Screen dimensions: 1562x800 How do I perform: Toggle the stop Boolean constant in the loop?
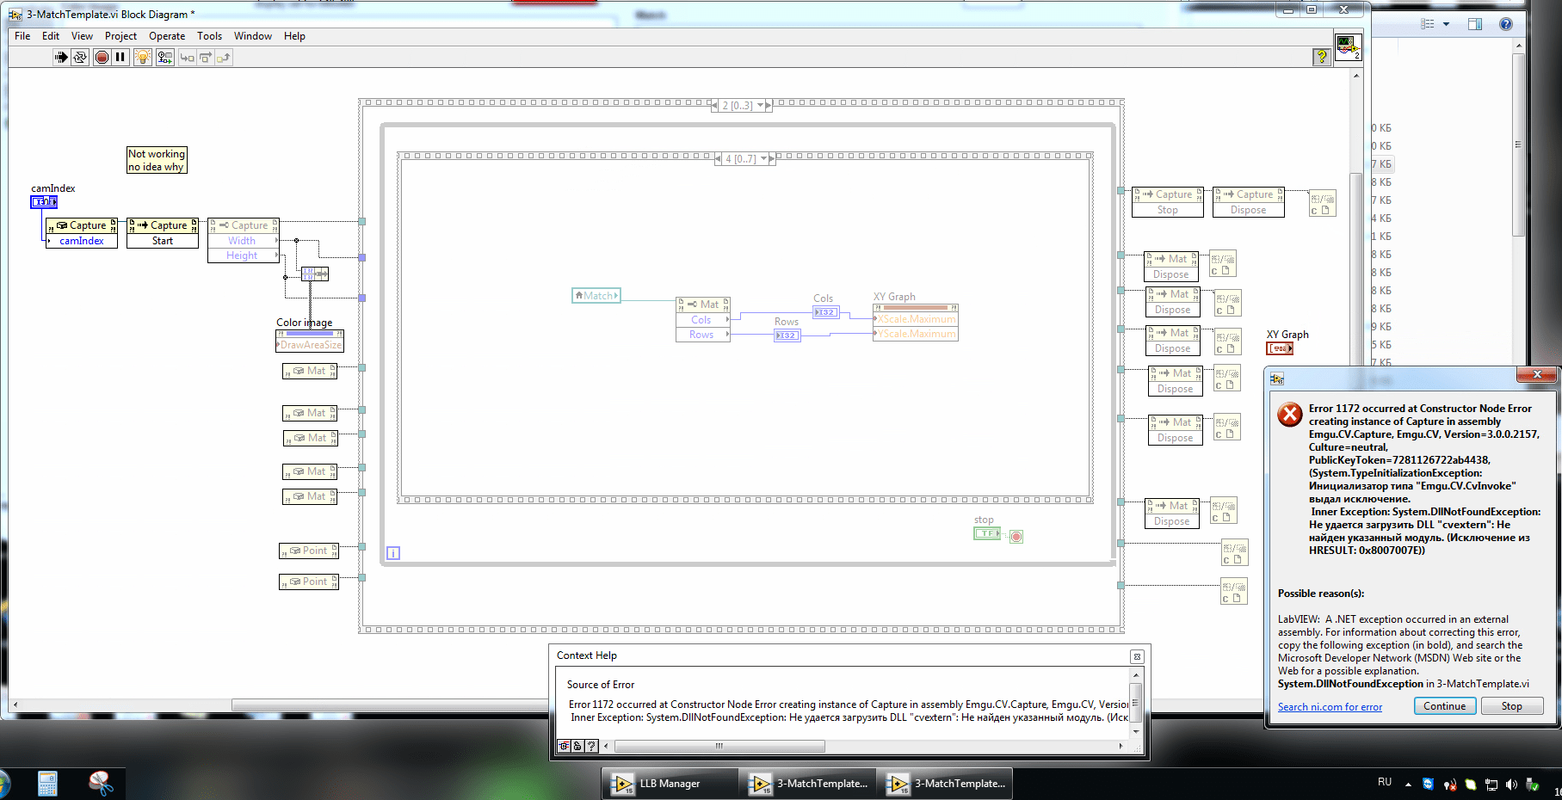coord(986,533)
